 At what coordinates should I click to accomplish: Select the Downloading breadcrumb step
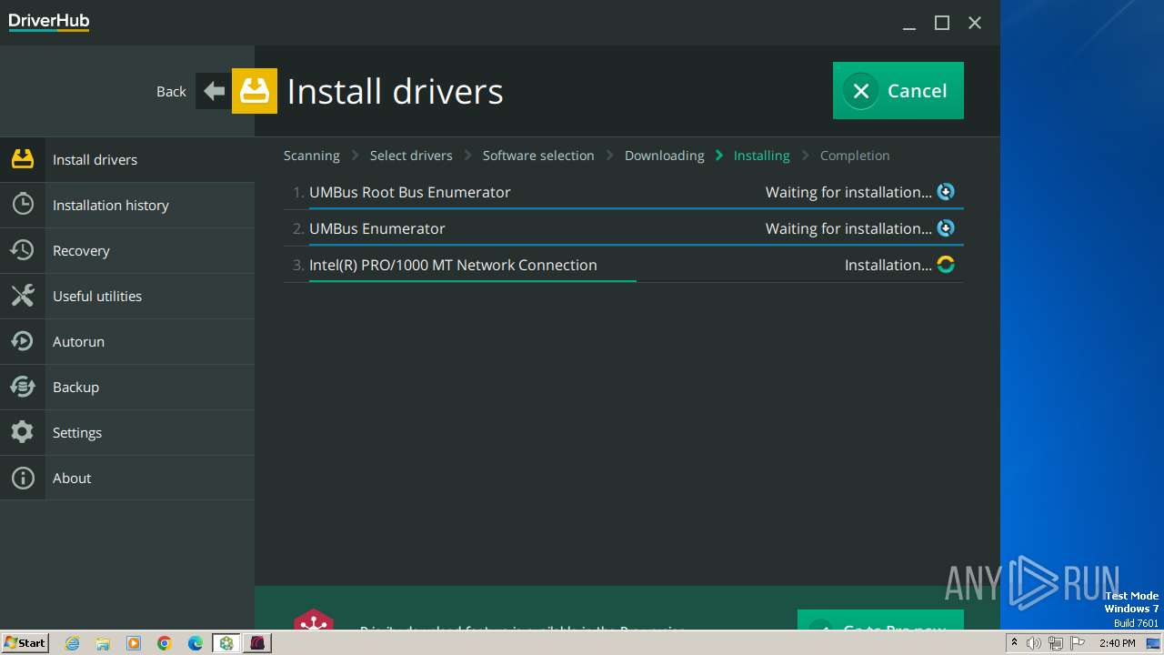point(665,156)
